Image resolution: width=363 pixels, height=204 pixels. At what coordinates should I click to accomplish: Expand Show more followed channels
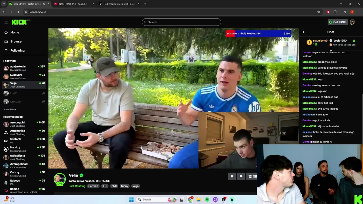click(9, 109)
